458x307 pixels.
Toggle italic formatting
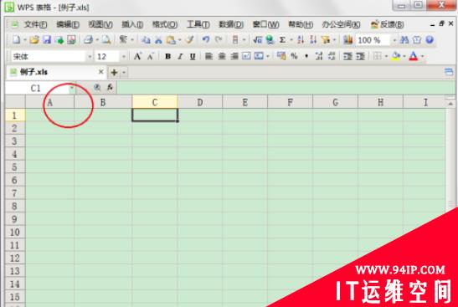180,56
